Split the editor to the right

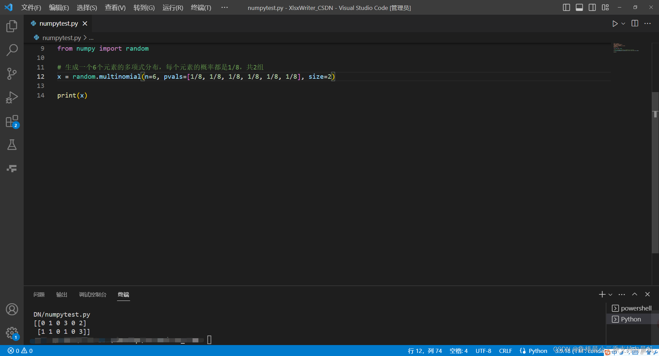pyautogui.click(x=635, y=23)
